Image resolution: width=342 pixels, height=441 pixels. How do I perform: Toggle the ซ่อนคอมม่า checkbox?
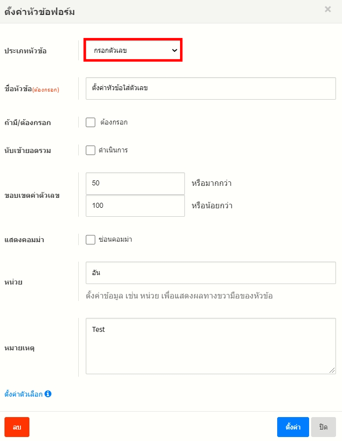[x=90, y=240]
